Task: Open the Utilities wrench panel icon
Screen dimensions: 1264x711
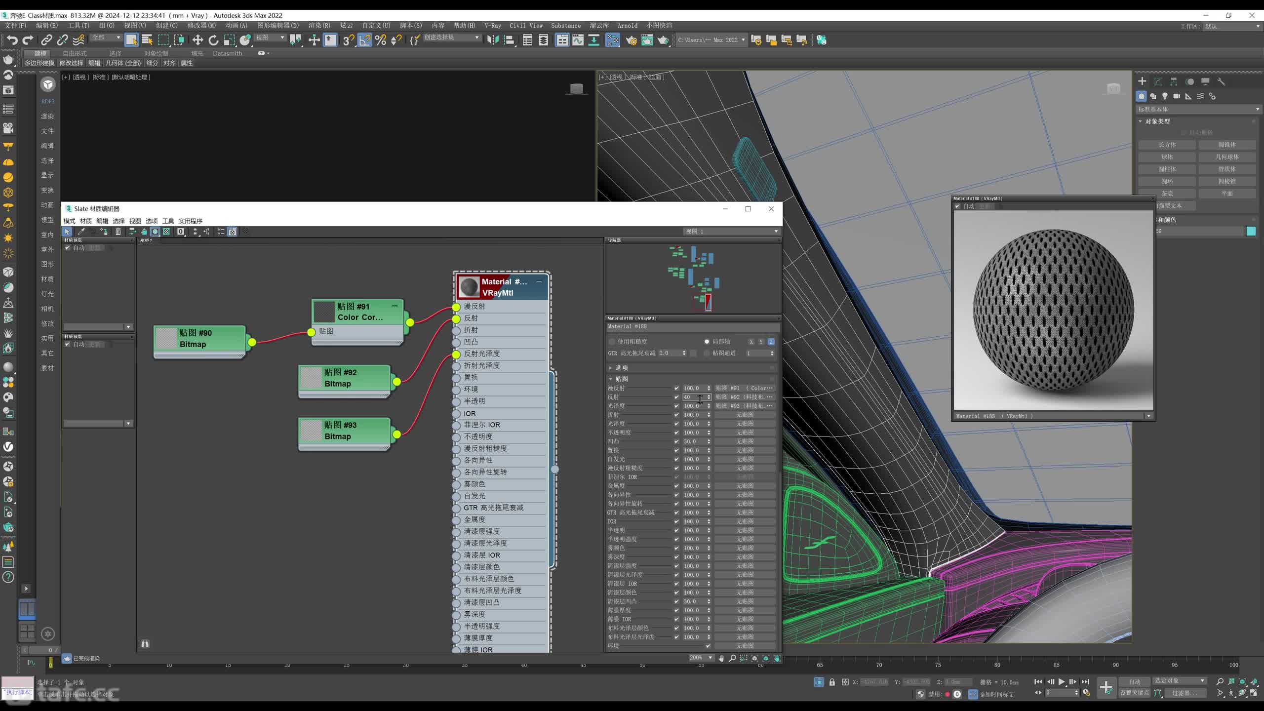Action: point(1221,81)
